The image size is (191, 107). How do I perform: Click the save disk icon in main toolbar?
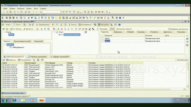10,12
